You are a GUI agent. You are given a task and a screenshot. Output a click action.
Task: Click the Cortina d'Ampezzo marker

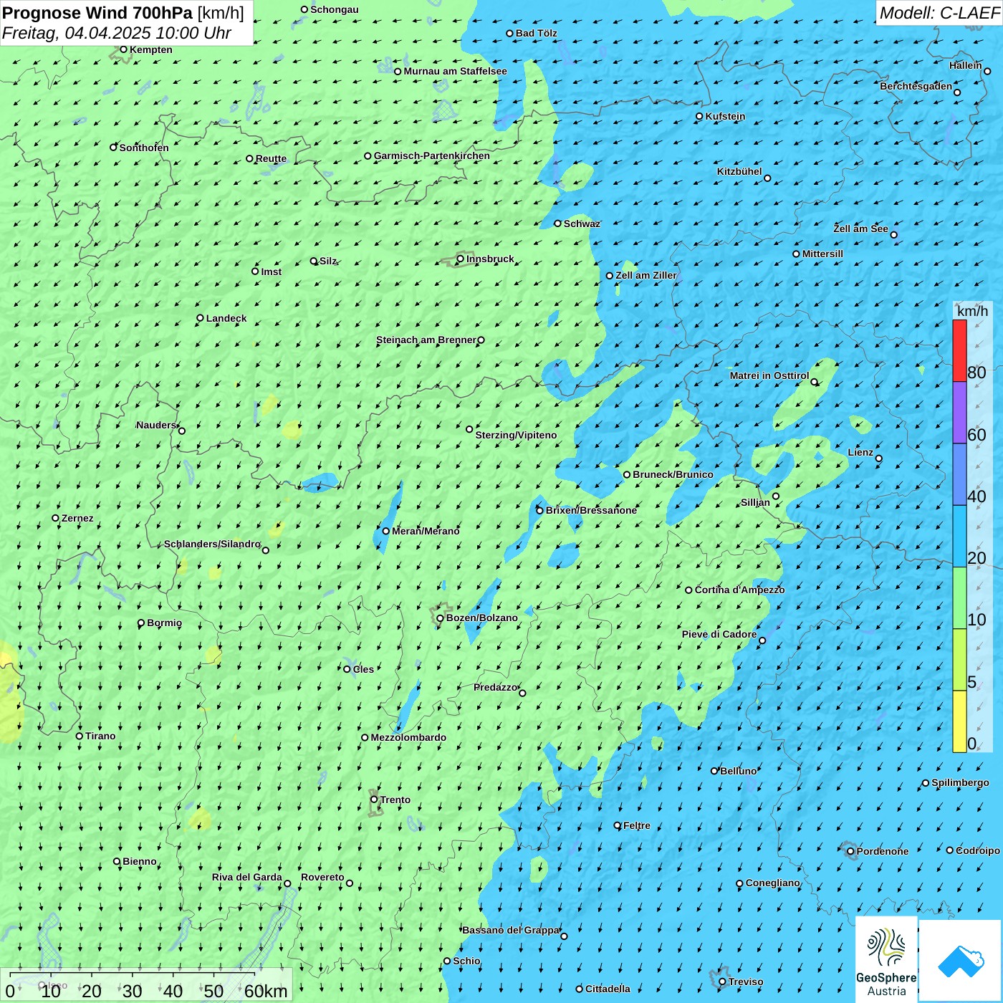688,590
